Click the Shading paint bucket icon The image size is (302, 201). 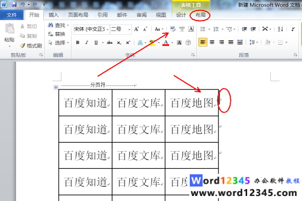point(268,42)
